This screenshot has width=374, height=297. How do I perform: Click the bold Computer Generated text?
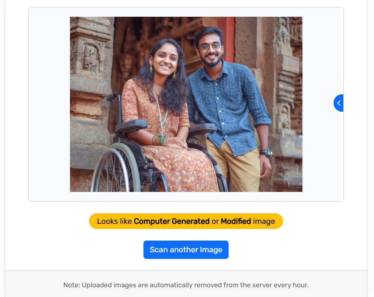pos(171,221)
